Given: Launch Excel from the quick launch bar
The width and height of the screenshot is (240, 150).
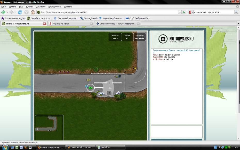Looking at the screenshot, I should pos(17,147).
